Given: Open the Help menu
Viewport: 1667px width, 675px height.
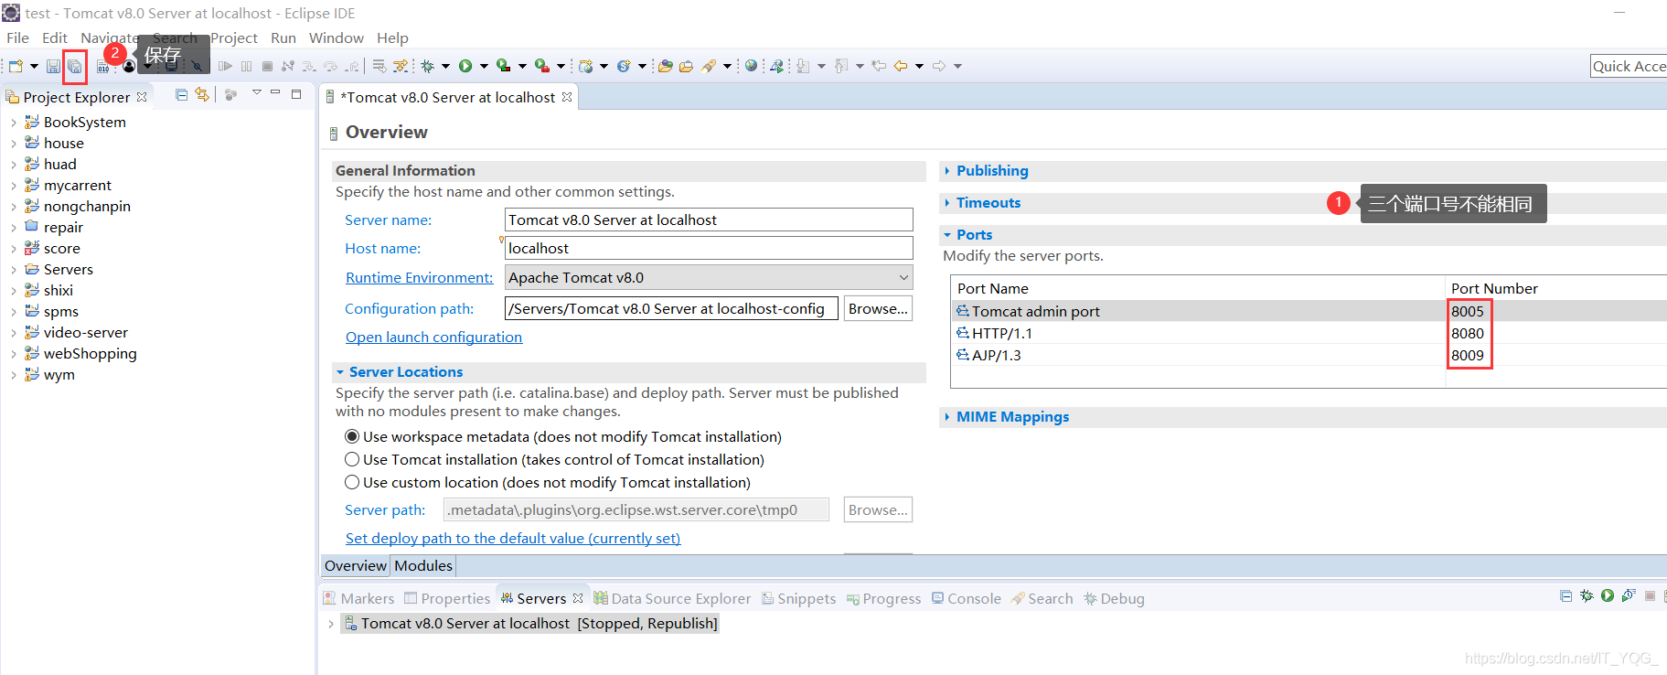Looking at the screenshot, I should (392, 37).
